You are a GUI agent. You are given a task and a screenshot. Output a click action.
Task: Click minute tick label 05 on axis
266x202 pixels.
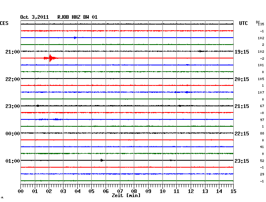click(91, 191)
